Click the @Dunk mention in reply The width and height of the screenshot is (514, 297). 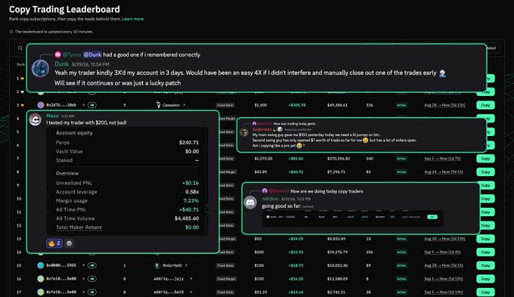(92, 54)
